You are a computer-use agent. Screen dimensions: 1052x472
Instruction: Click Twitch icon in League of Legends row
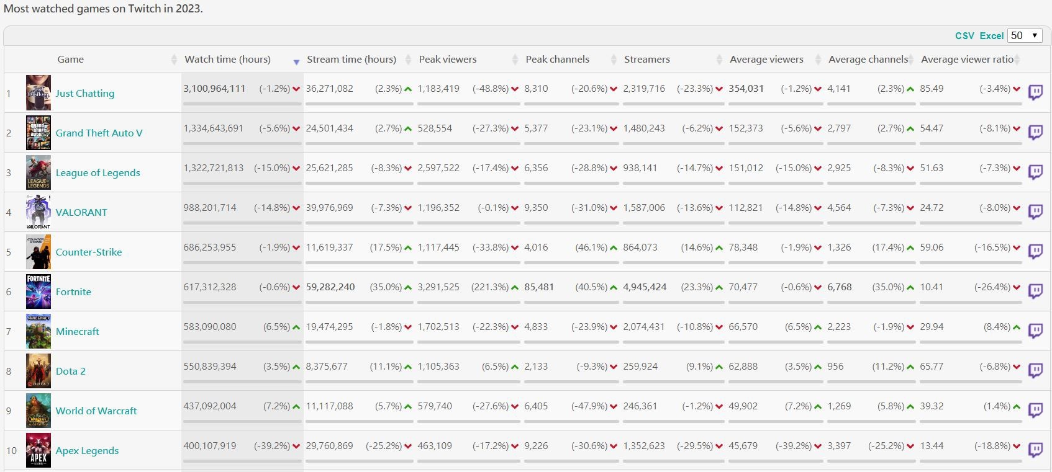pos(1035,172)
